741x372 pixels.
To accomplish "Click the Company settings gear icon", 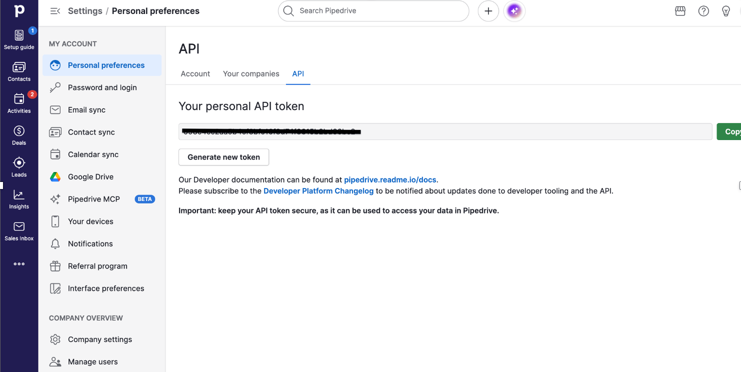I will tap(55, 339).
